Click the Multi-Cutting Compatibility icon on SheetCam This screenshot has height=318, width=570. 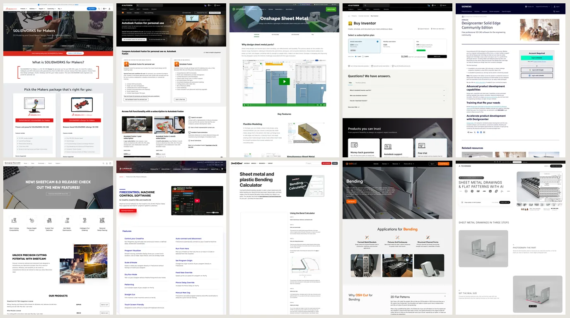click(14, 220)
